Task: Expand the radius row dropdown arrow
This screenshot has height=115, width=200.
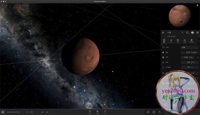Action: pos(197,57)
